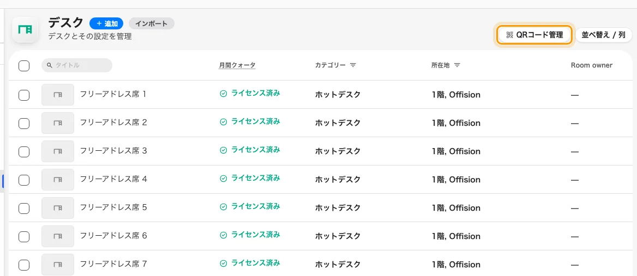
Task: Click the Room owner column header
Action: click(x=592, y=65)
